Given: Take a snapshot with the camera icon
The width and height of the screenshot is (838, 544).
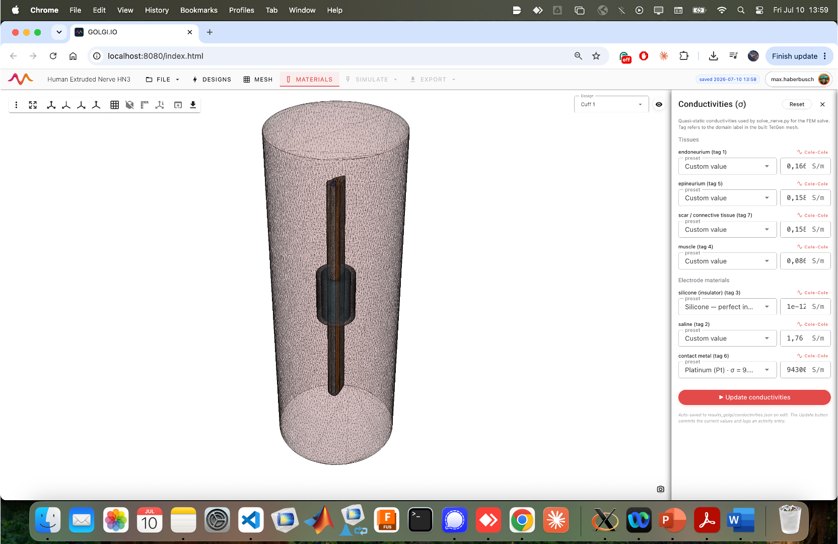Looking at the screenshot, I should pyautogui.click(x=661, y=489).
